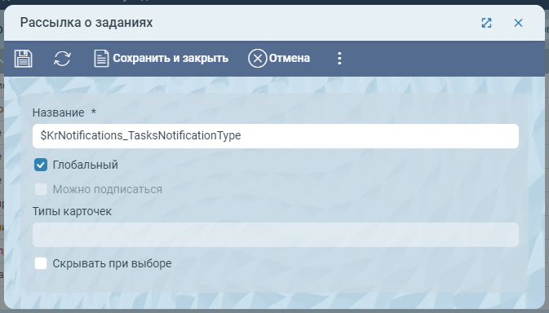Click the Типы карточек field label
549x313 pixels.
[x=72, y=211]
